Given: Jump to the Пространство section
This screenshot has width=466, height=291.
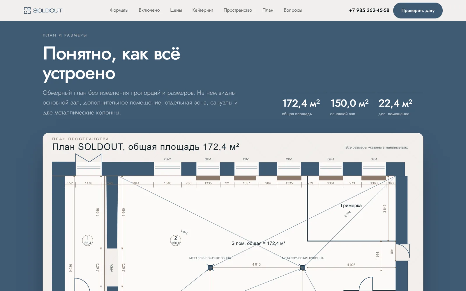Looking at the screenshot, I should point(238,10).
